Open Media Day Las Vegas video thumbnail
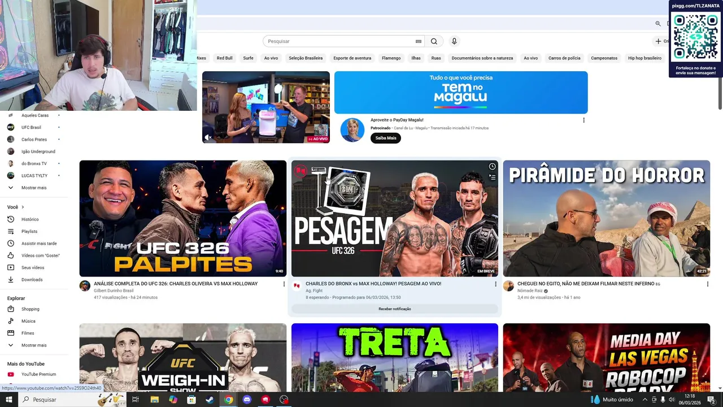The image size is (723, 407). tap(607, 358)
